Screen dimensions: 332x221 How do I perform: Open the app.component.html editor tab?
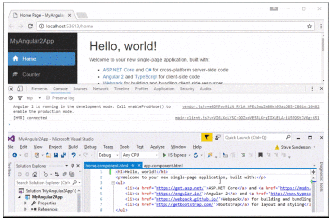[163, 166]
